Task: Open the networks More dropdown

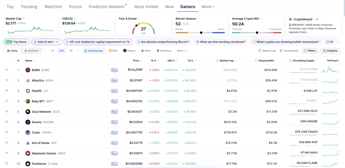Action: click(182, 51)
